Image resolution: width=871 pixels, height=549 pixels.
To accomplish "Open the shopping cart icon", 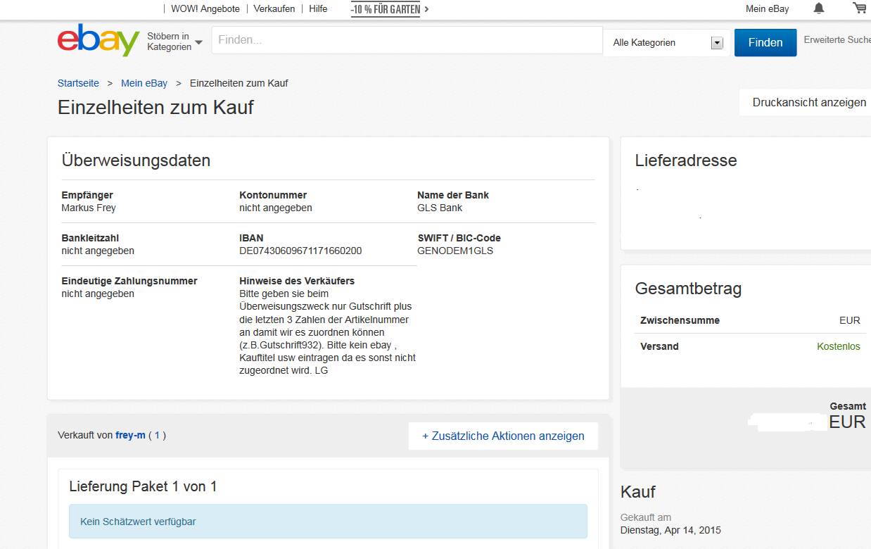I will point(859,8).
